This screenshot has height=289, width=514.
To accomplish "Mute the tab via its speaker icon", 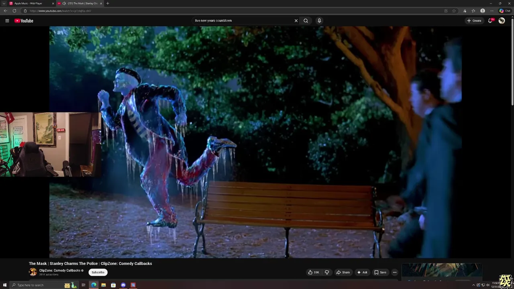I will coord(64,3).
